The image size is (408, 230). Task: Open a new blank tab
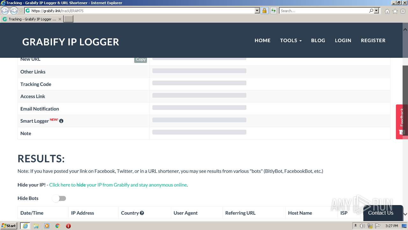coord(69,19)
